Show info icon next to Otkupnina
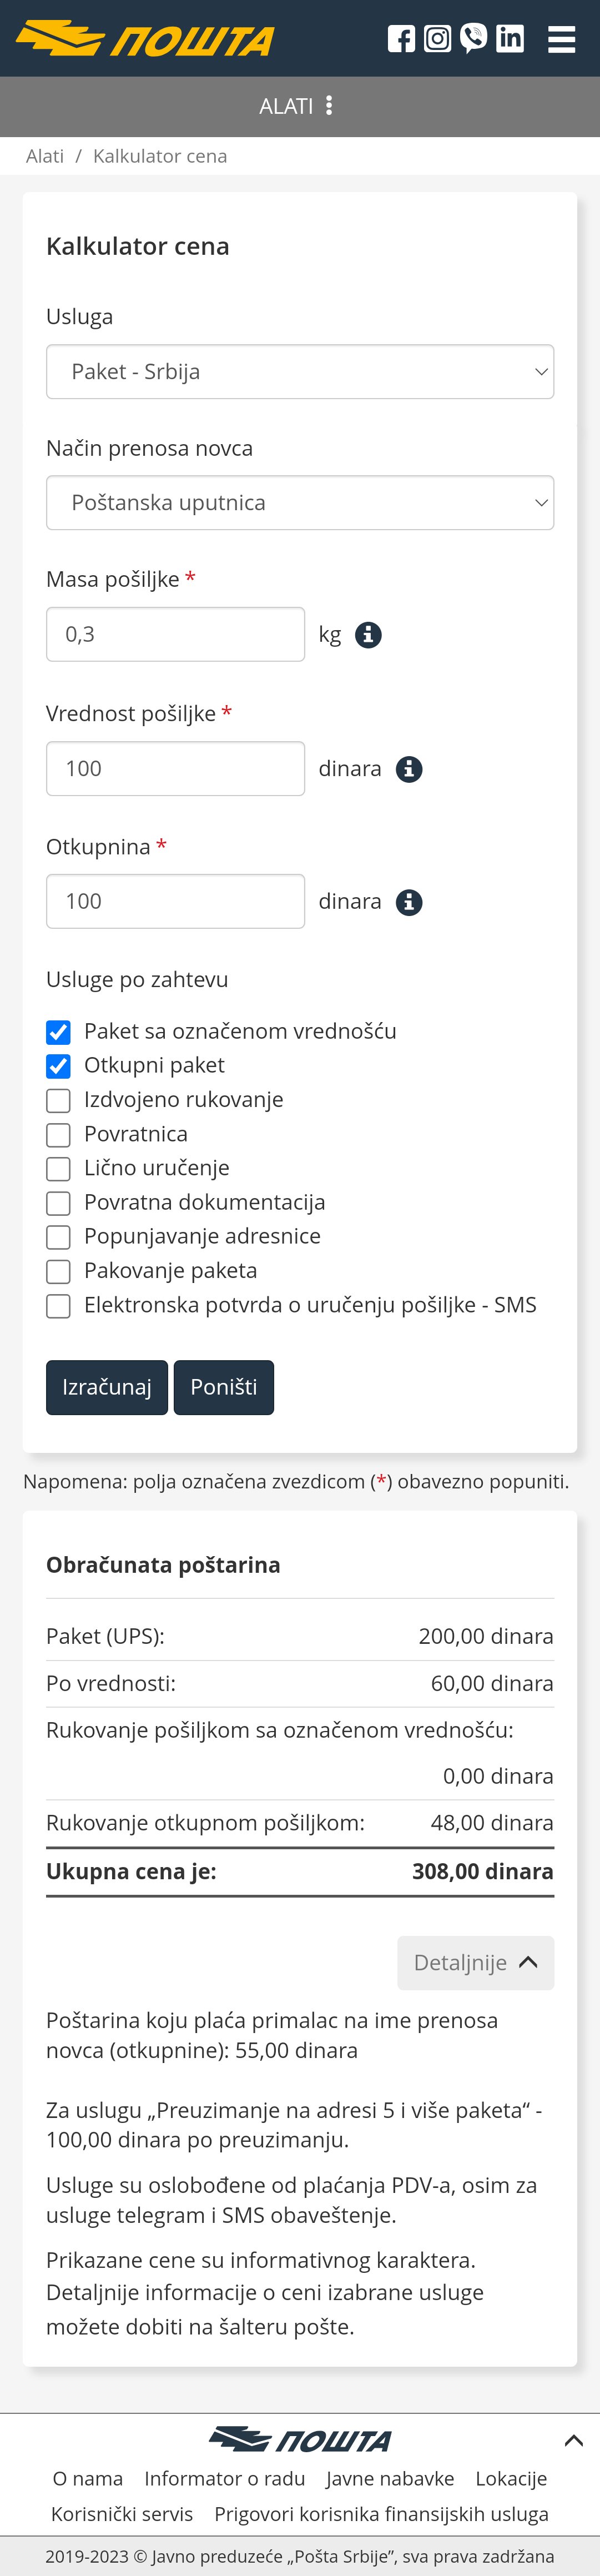 [409, 902]
